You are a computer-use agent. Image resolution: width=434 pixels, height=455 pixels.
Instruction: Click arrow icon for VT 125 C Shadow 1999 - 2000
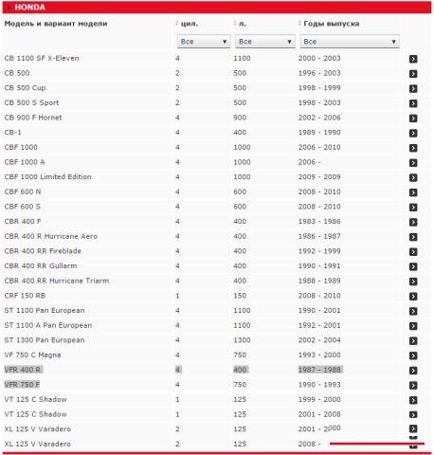pos(413,400)
